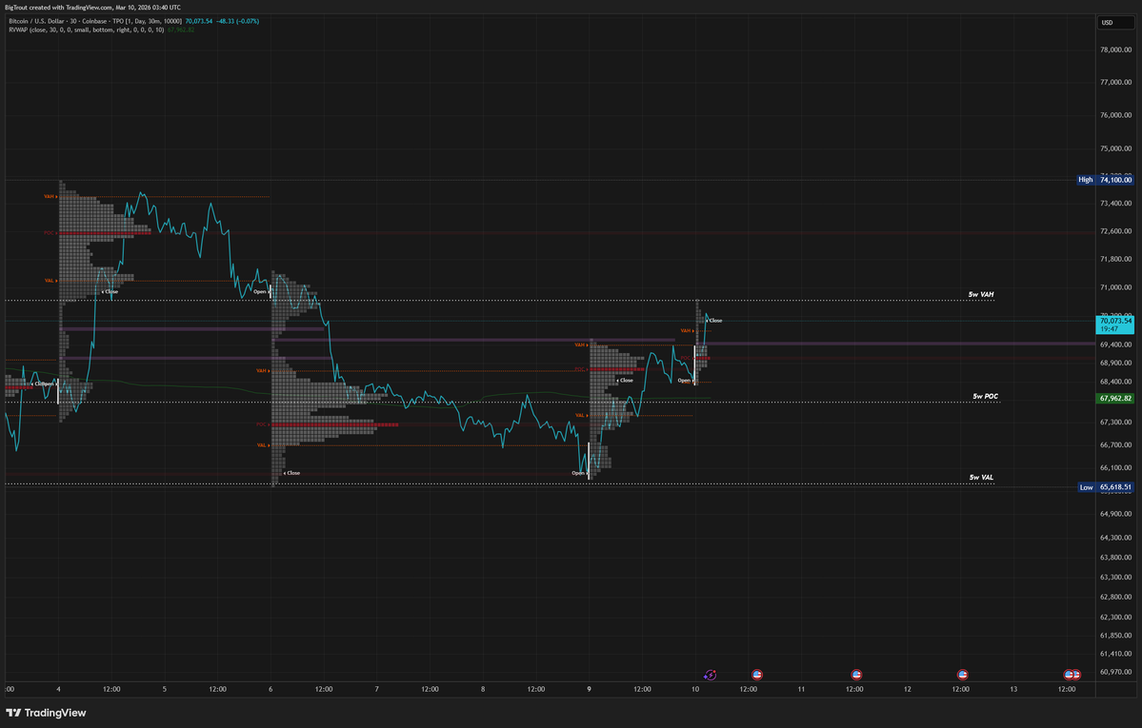Screen dimensions: 1142x728
Task: Click the 75,000.00 price axis label
Action: coord(1115,148)
